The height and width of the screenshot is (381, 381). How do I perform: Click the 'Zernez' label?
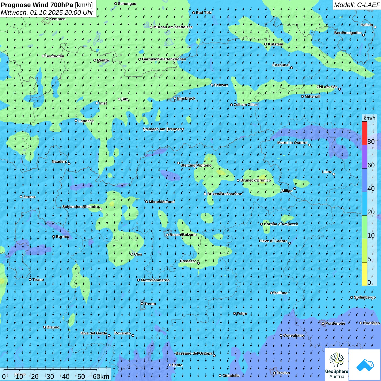click(x=29, y=197)
